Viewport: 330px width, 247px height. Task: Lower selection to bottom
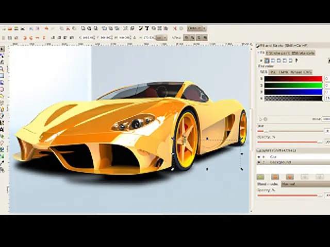click(53, 38)
